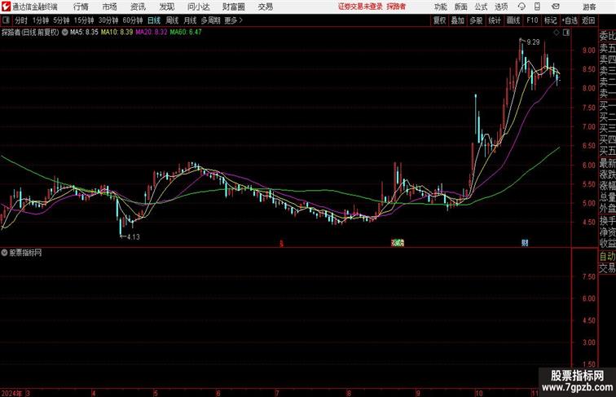This screenshot has height=397, width=616.
Task: Click the 交易 label in right sidebar
Action: (607, 268)
